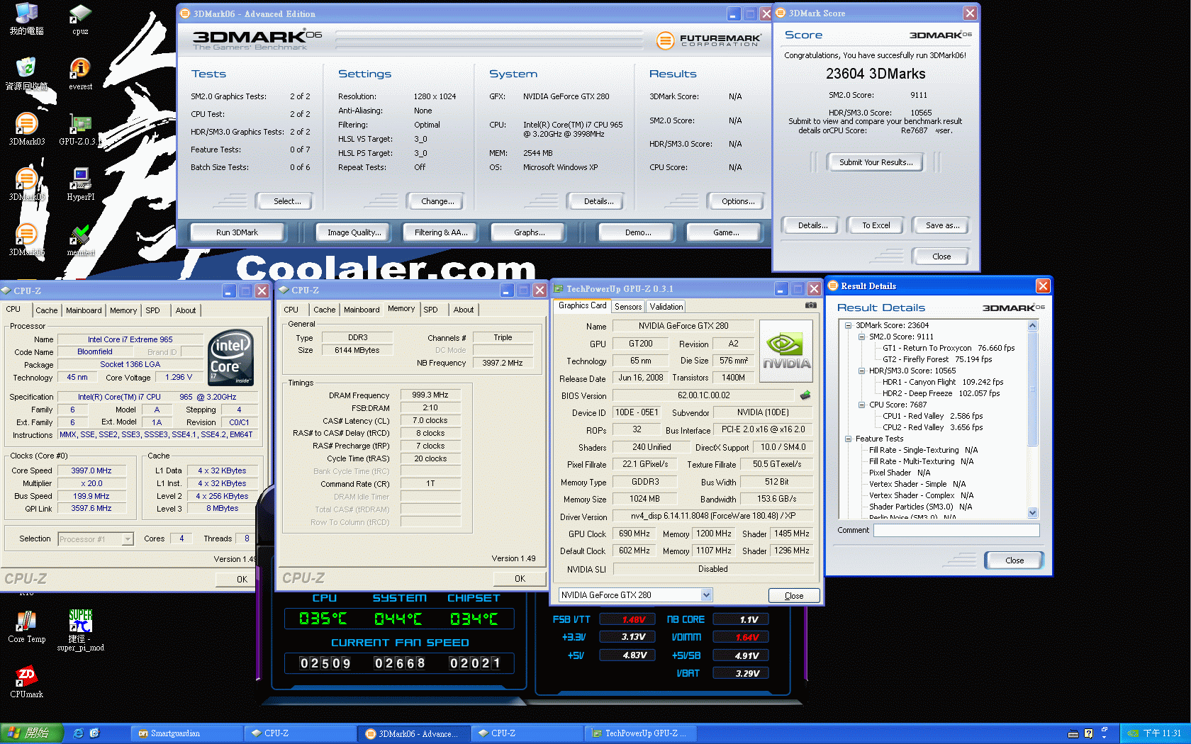Collapse the SM2.0 Score tree node
1191x744 pixels.
[861, 337]
